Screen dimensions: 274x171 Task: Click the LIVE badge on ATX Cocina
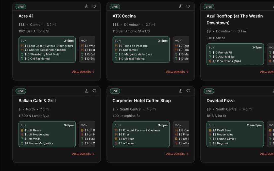click(x=115, y=7)
